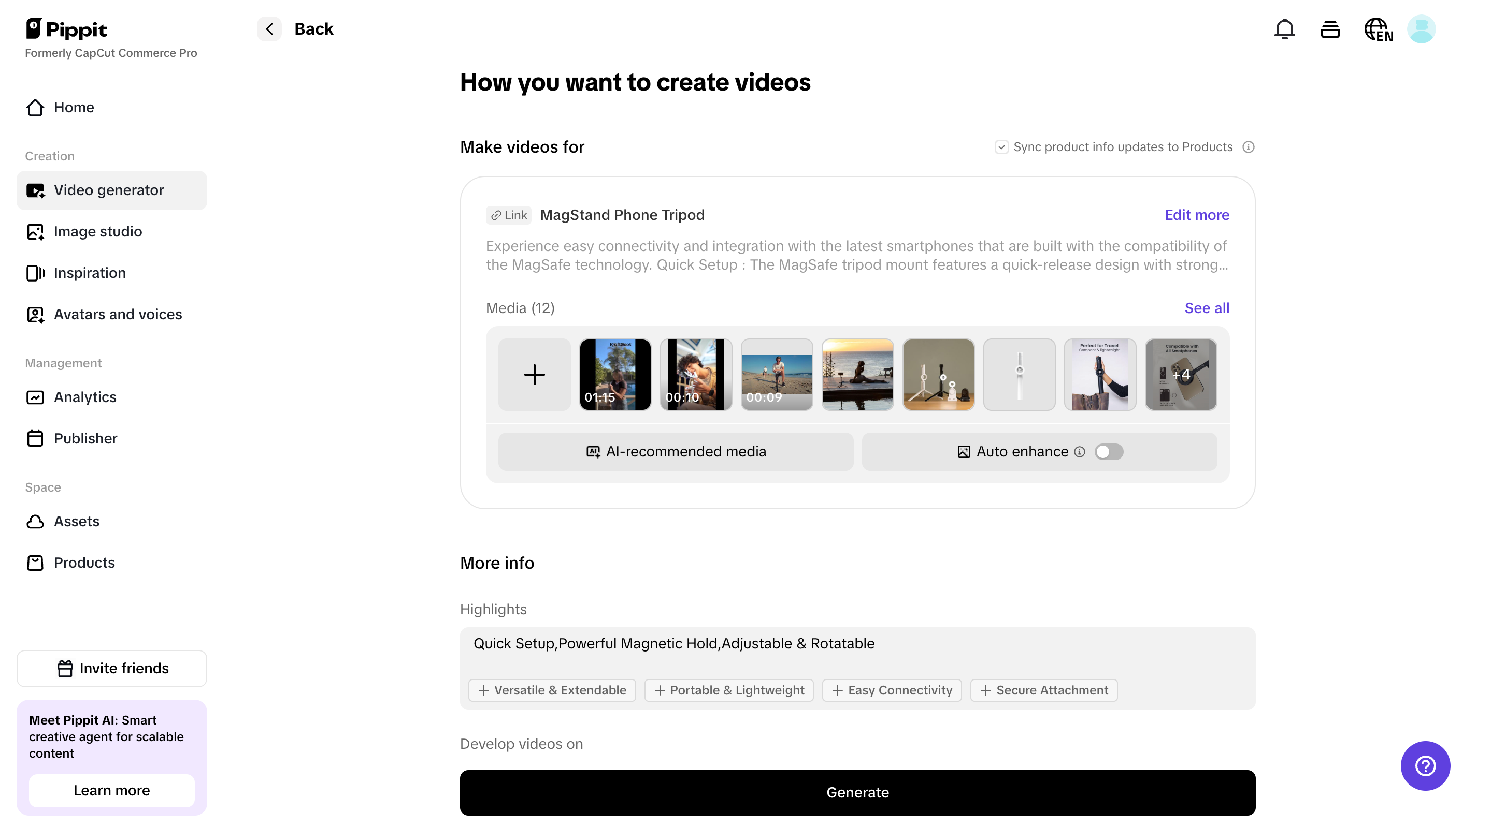Viewport: 1491px width, 828px height.
Task: Open the Video generator tool
Action: 108,189
